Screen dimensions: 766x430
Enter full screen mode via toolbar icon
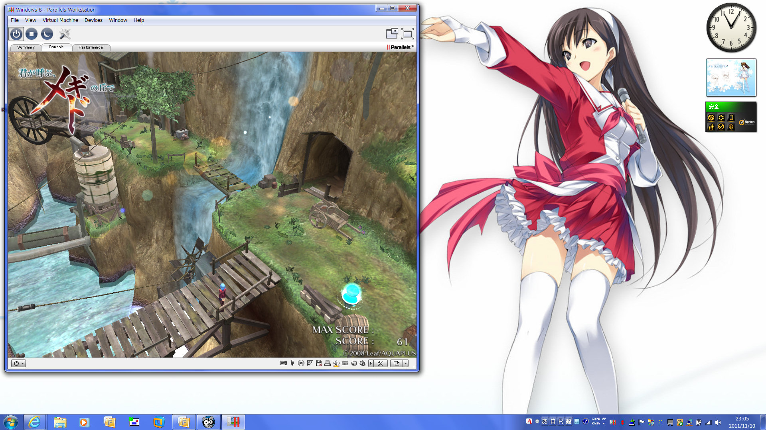click(407, 34)
